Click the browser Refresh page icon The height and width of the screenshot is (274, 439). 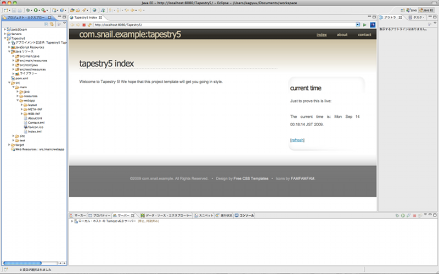point(89,25)
